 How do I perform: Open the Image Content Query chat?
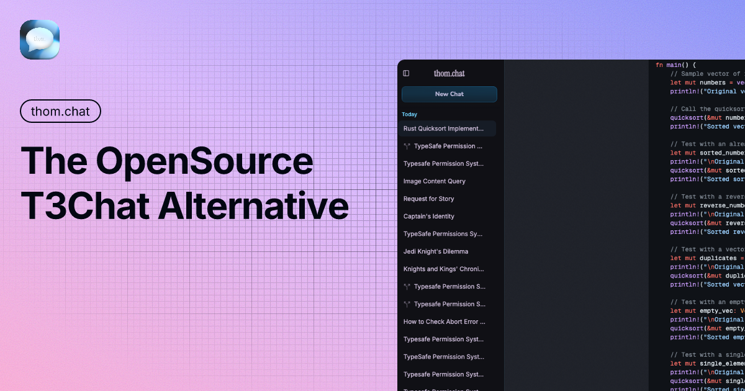(x=435, y=181)
